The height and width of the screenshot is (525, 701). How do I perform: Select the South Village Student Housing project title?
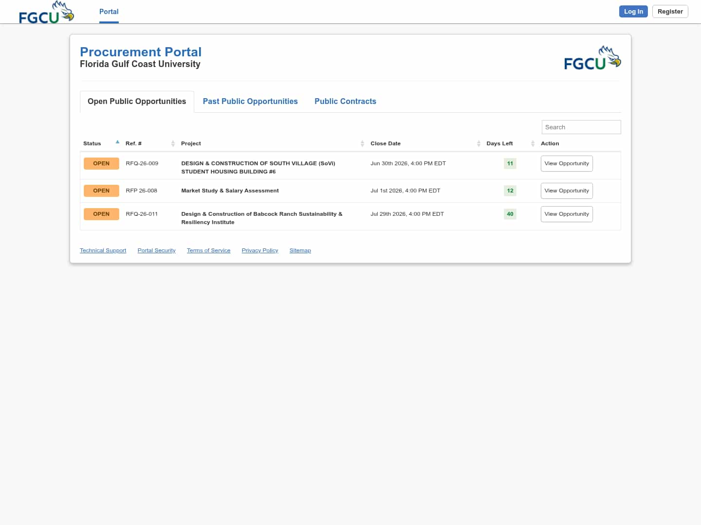tap(258, 168)
